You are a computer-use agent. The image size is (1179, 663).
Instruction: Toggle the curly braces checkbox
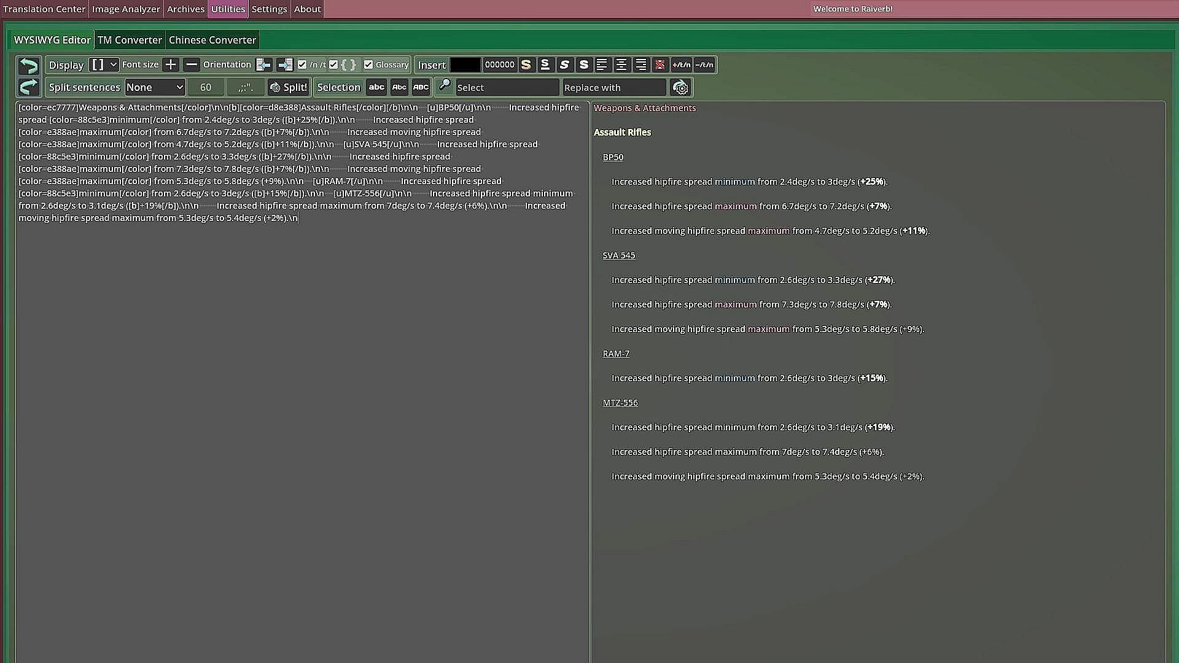tap(333, 64)
